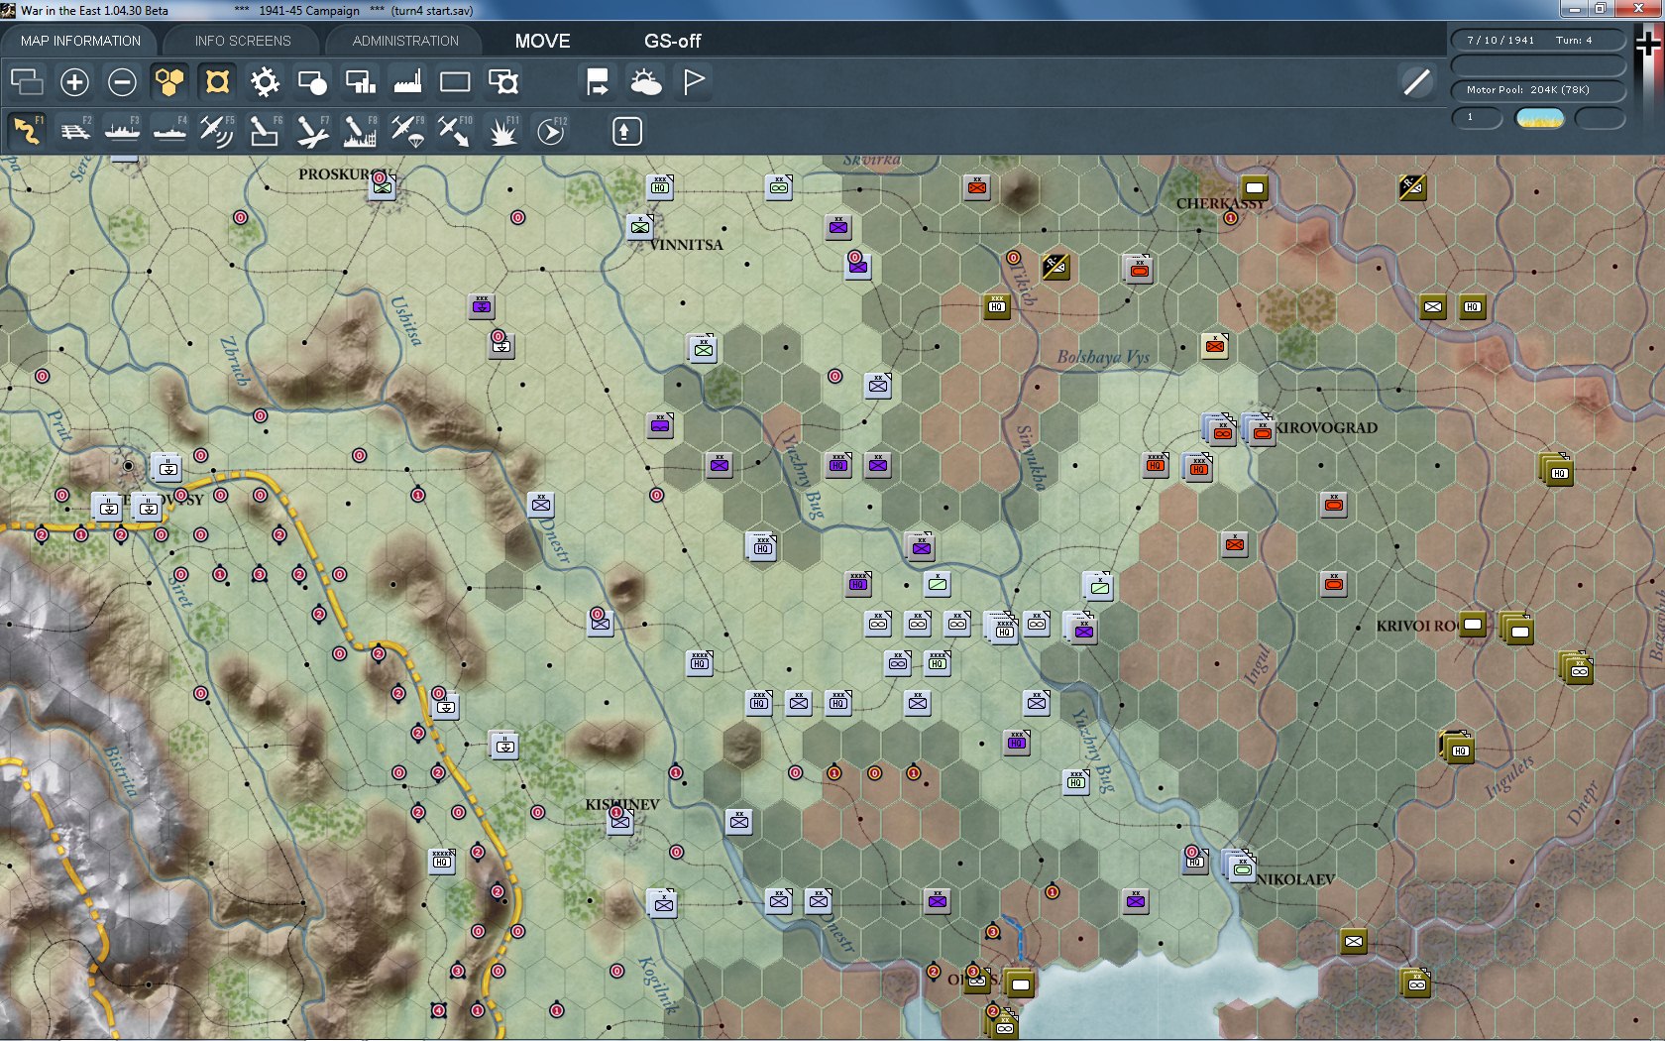Click the KRIVOI ROG city label
1665x1041 pixels.
click(1417, 626)
